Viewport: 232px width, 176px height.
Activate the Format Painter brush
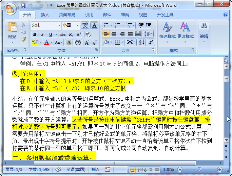pyautogui.click(x=23, y=39)
